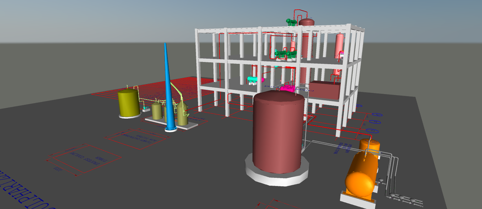
Task: Select the small olive vessel left of blue stack
Action: (x=157, y=111)
